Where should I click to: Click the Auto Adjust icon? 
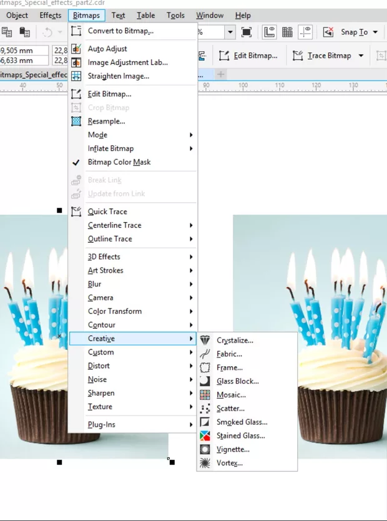tap(76, 49)
